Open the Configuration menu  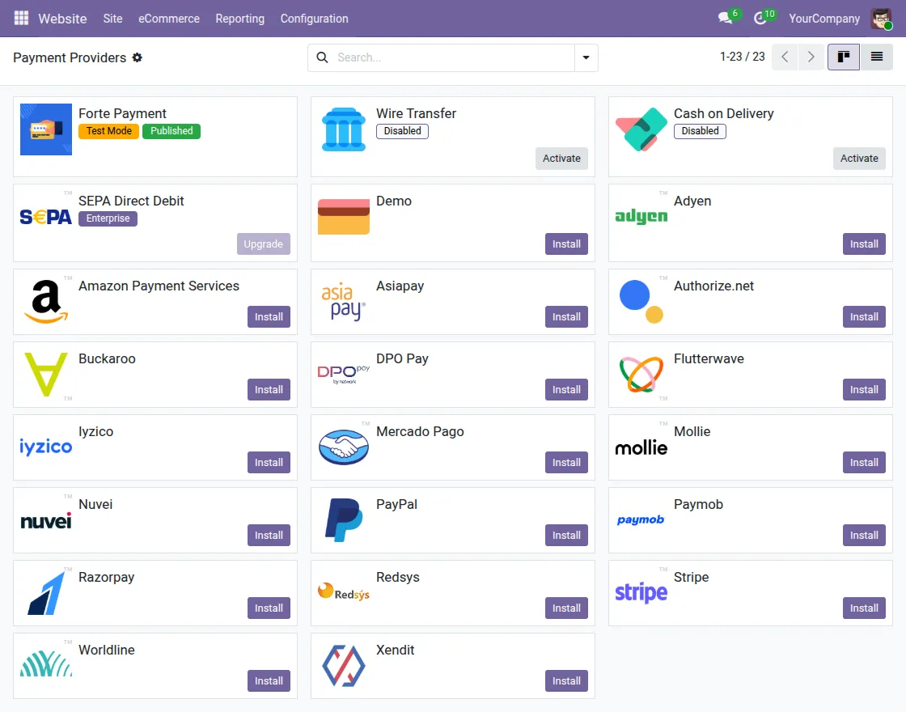click(x=314, y=18)
